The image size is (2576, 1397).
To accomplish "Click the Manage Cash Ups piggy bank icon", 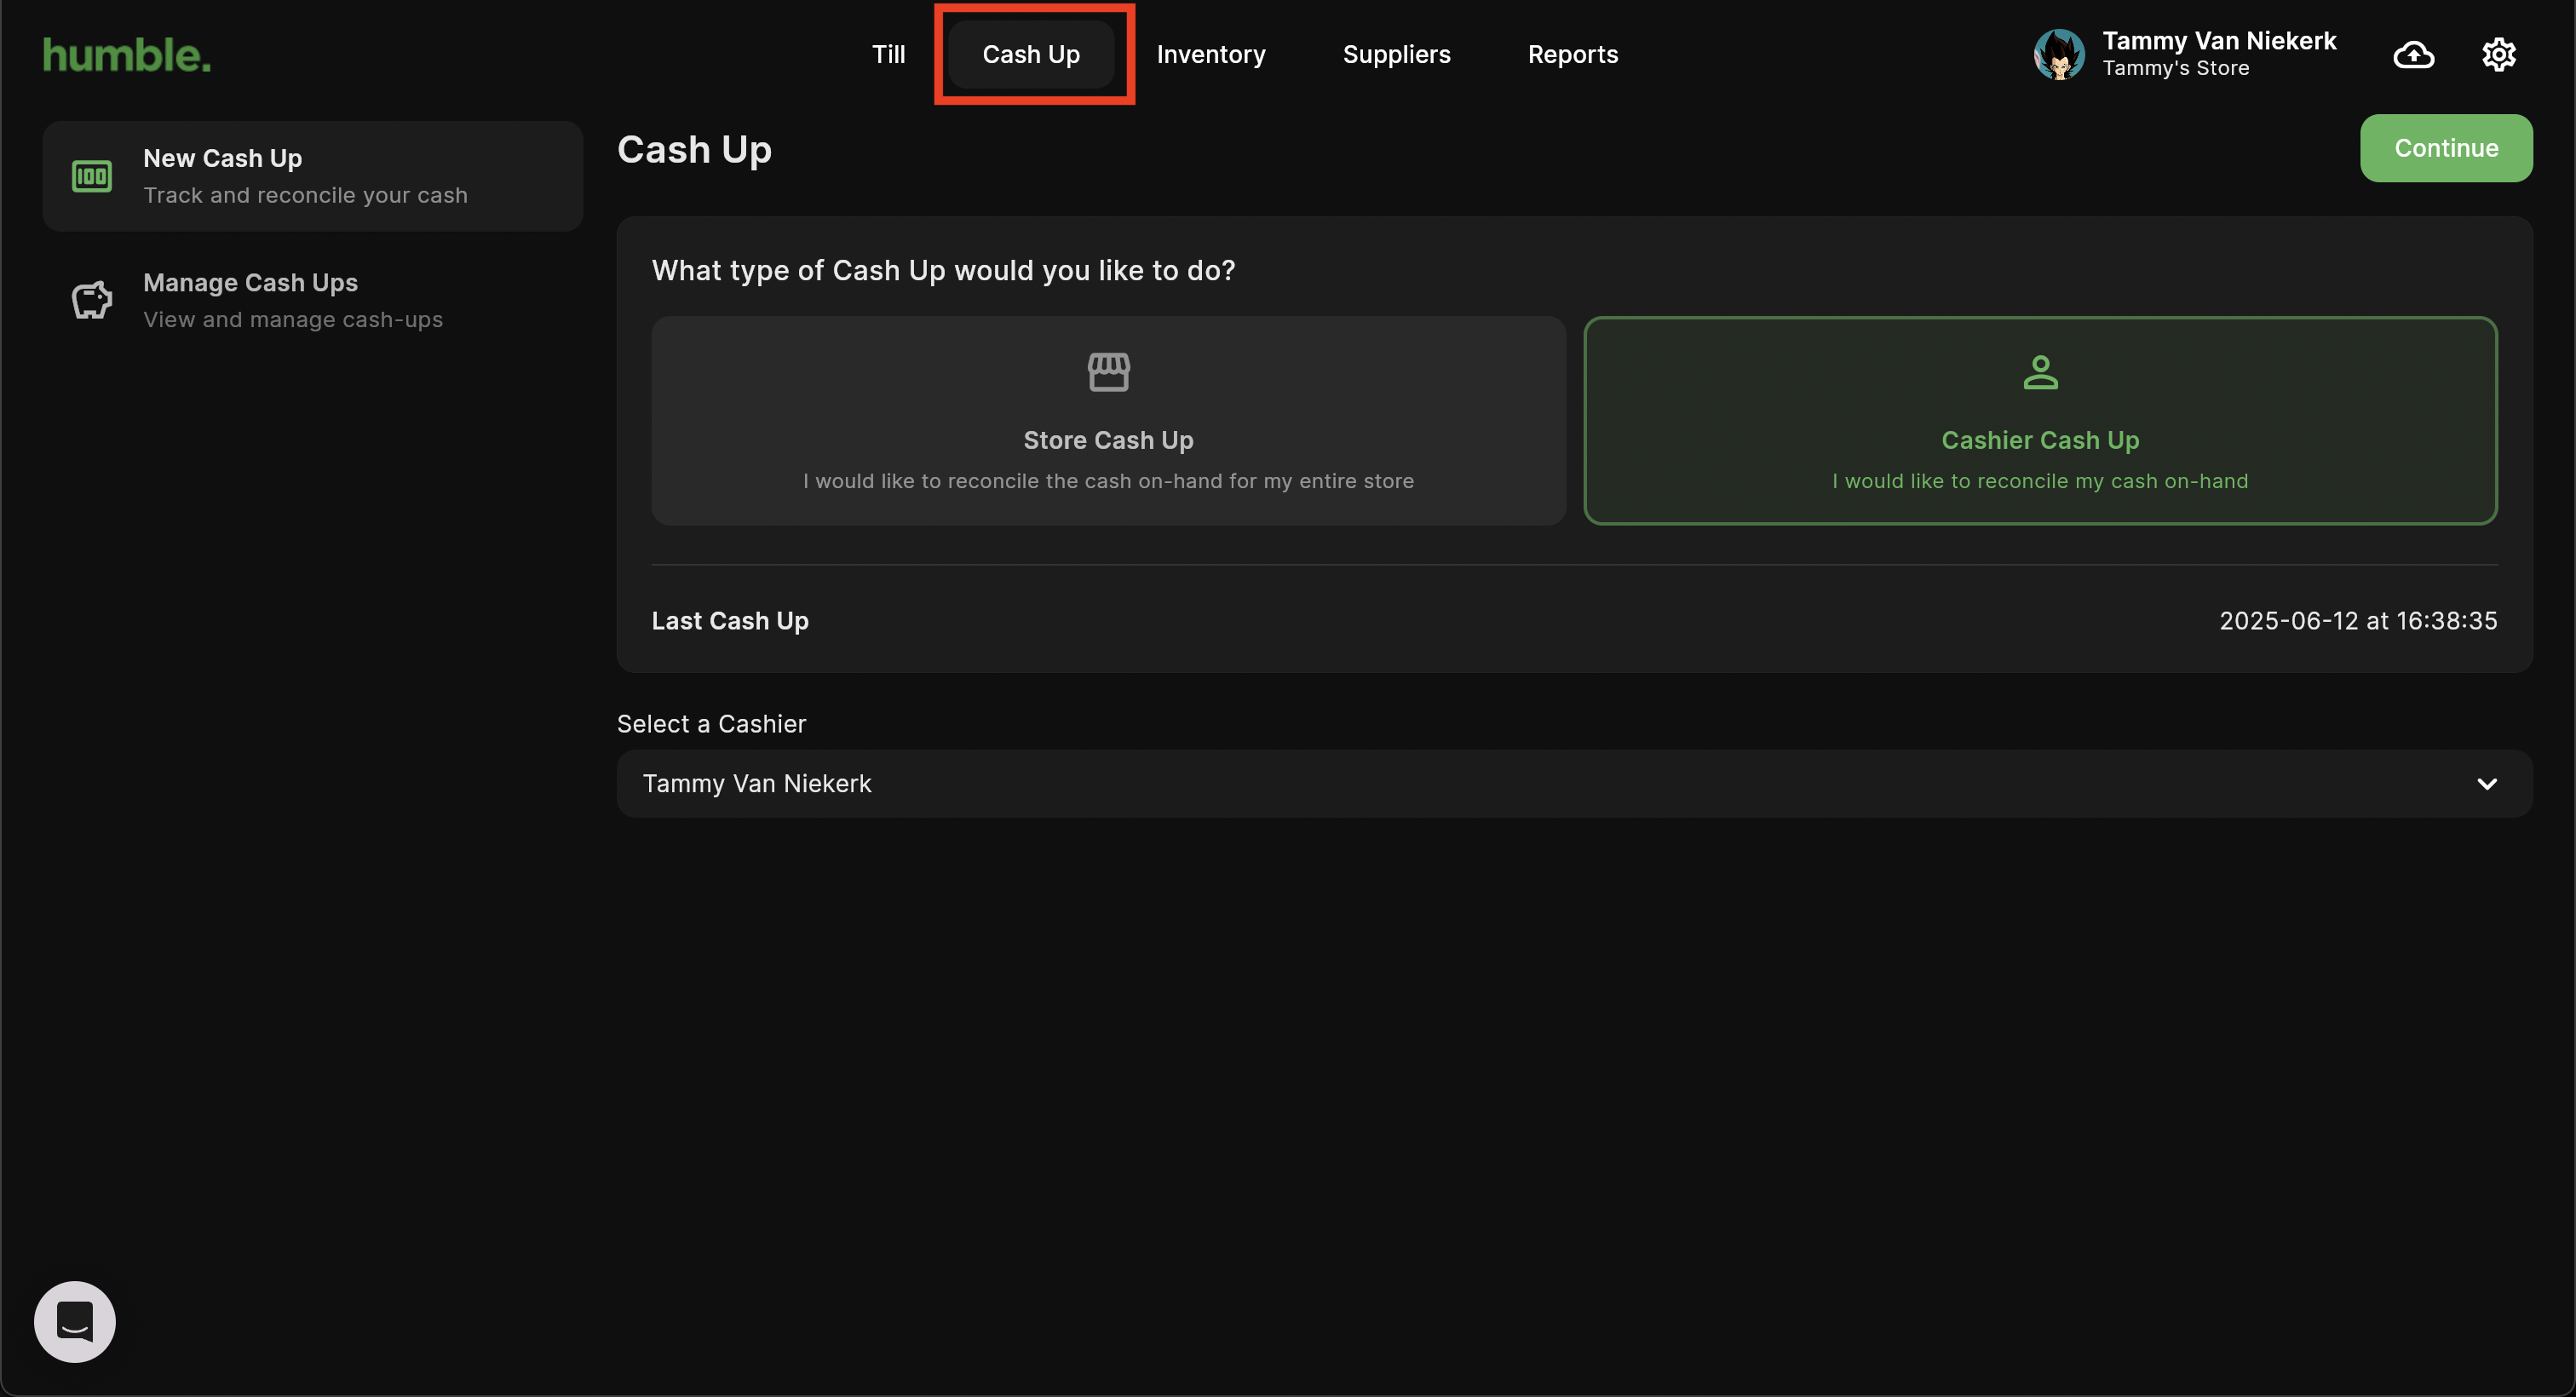I will point(92,300).
